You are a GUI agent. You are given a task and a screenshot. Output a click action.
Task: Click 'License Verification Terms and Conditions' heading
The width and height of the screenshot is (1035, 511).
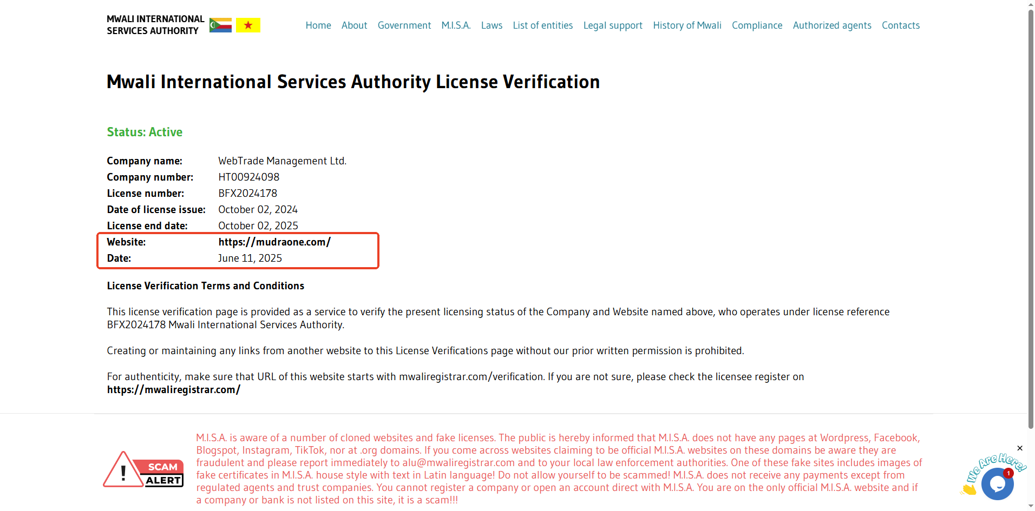(206, 286)
